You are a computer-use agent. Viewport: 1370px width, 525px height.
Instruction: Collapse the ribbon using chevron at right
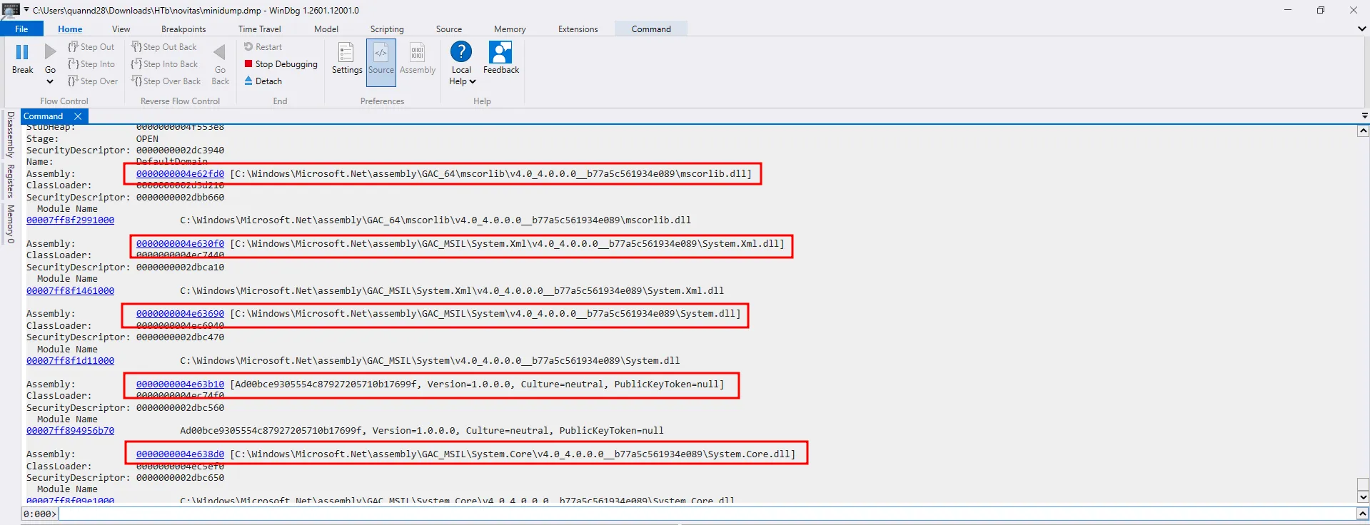1361,29
